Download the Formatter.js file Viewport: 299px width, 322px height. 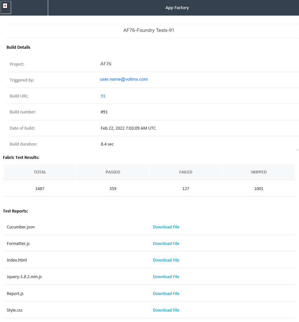[x=166, y=244]
